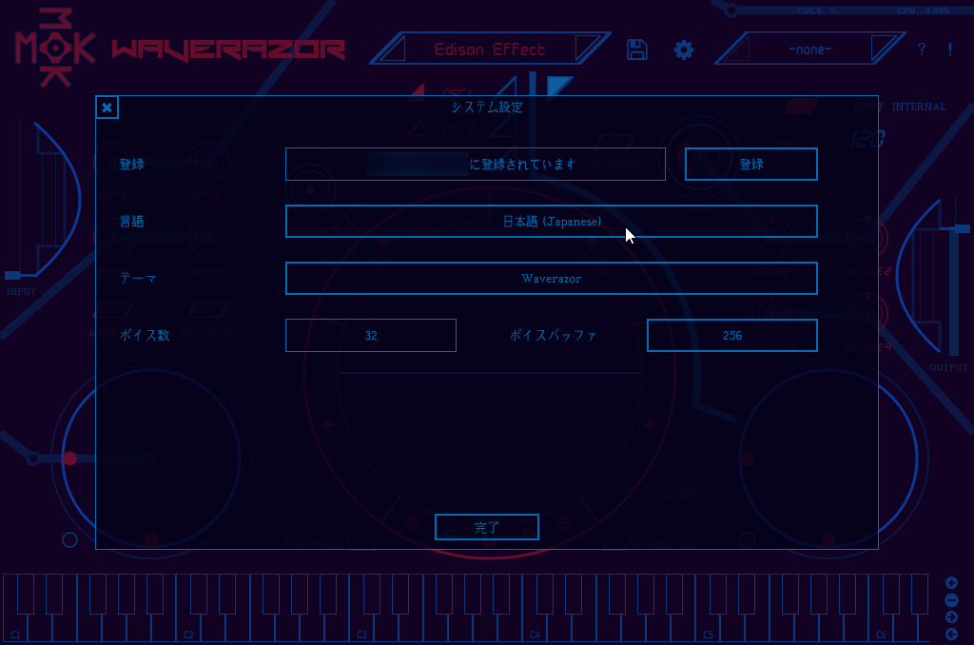Click the INTERNAL tempo sync label
Screen dimensions: 974x645
click(919, 107)
